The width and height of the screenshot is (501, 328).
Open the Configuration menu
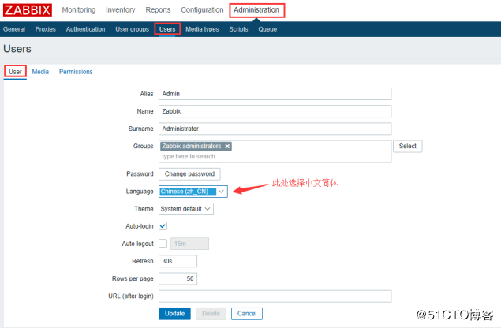click(x=202, y=10)
